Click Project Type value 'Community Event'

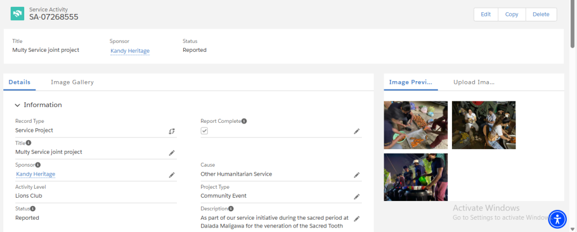click(x=223, y=195)
